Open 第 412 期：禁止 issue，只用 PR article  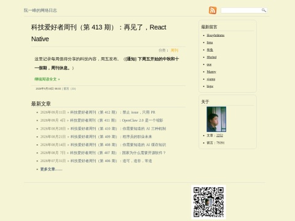[x=112, y=112]
